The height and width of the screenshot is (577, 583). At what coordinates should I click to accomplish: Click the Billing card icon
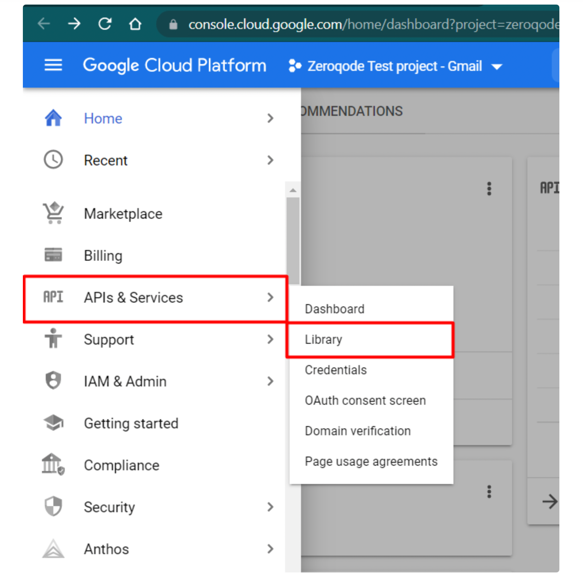tap(53, 255)
